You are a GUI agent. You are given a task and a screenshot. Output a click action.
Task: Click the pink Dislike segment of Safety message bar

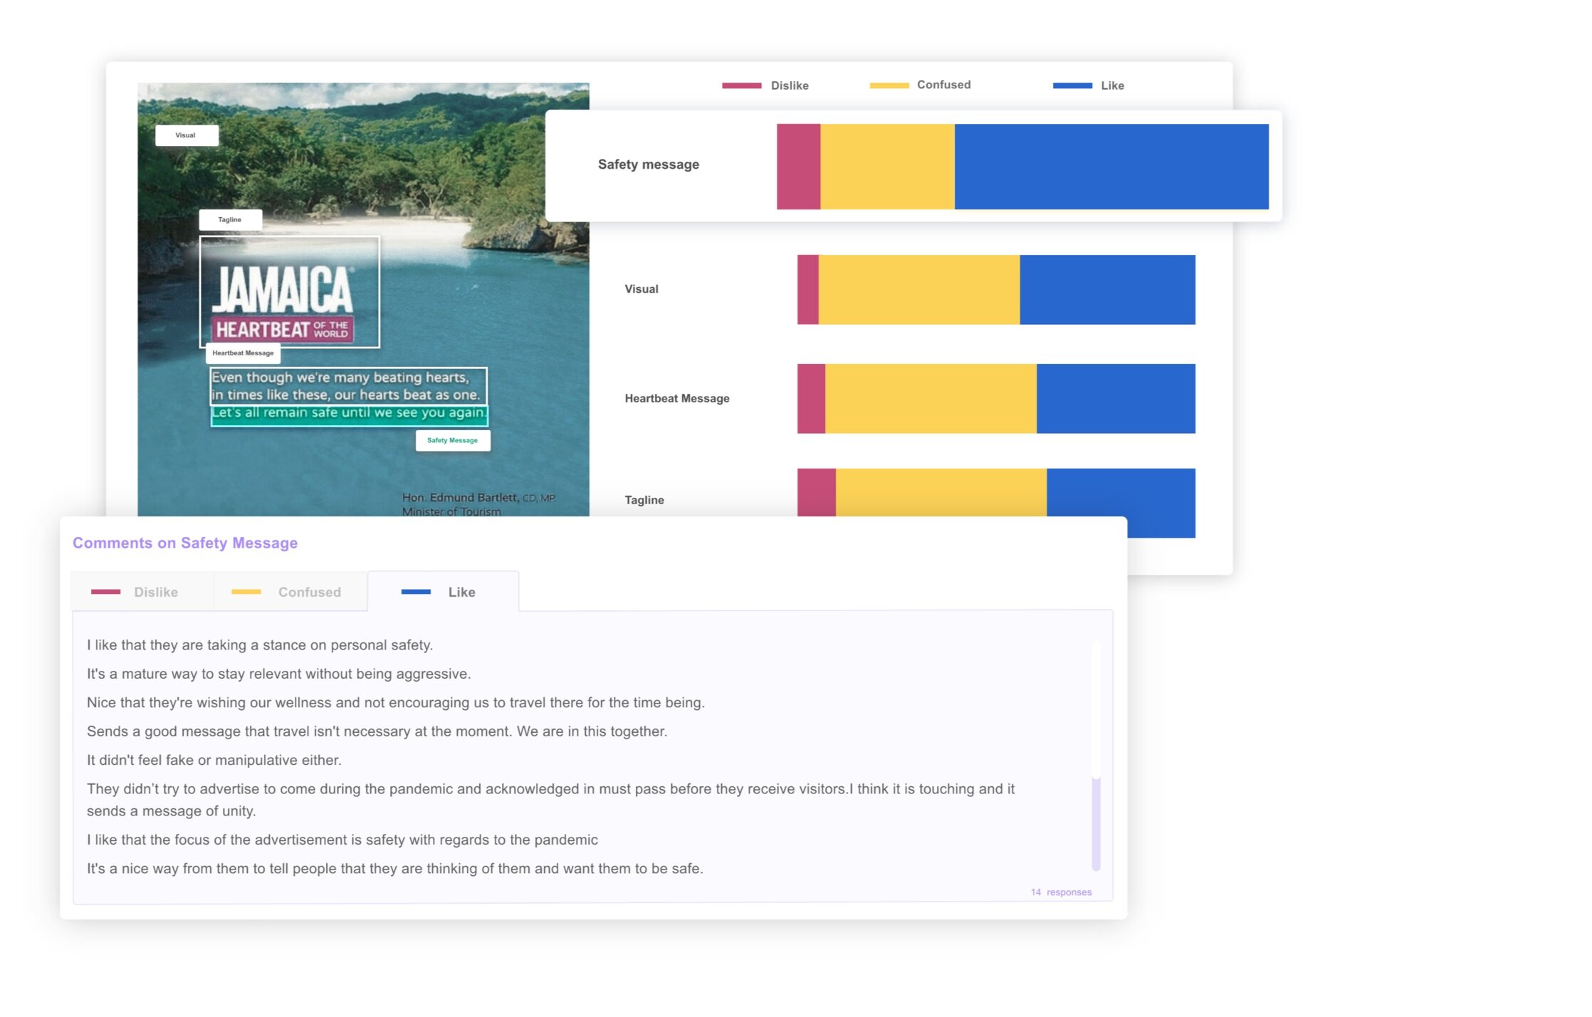coord(798,167)
